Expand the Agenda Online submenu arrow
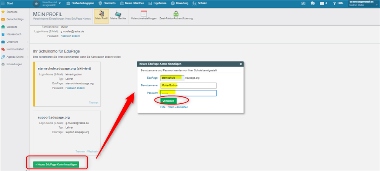 [28, 57]
